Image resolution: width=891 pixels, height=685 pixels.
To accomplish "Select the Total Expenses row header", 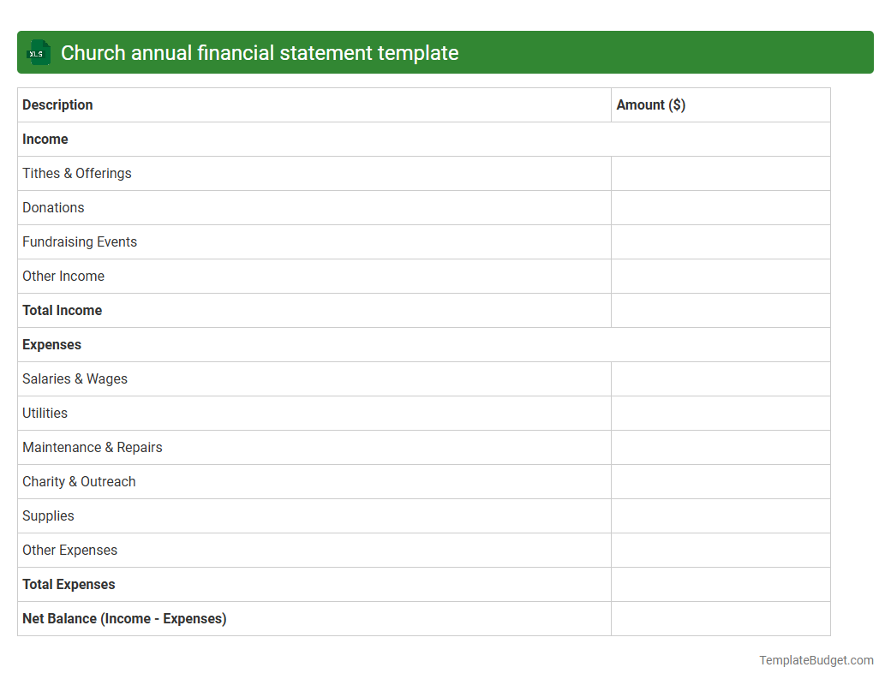I will pyautogui.click(x=69, y=584).
